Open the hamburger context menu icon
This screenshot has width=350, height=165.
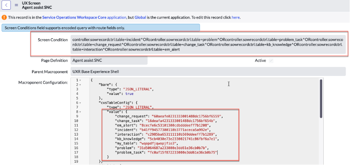pyautogui.click(x=16, y=5)
